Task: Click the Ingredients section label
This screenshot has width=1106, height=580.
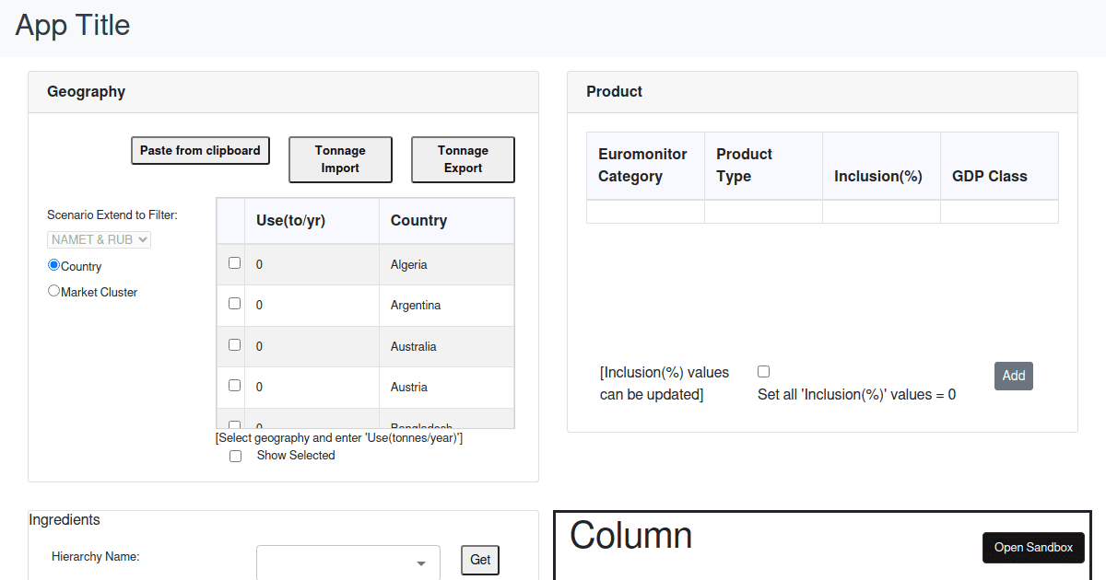Action: pos(65,519)
